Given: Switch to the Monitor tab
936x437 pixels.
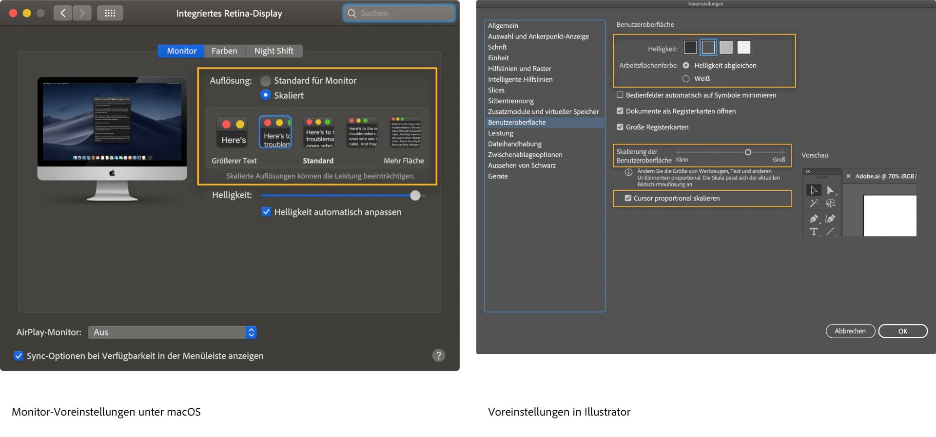Looking at the screenshot, I should point(181,51).
